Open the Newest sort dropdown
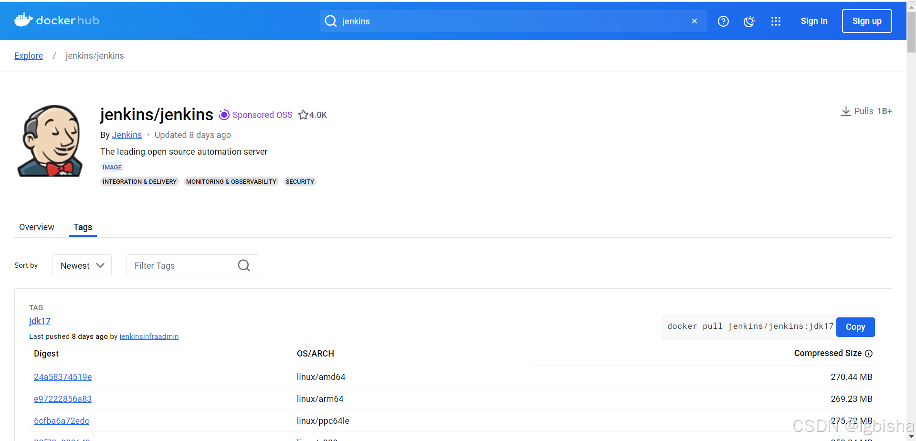 [x=82, y=265]
